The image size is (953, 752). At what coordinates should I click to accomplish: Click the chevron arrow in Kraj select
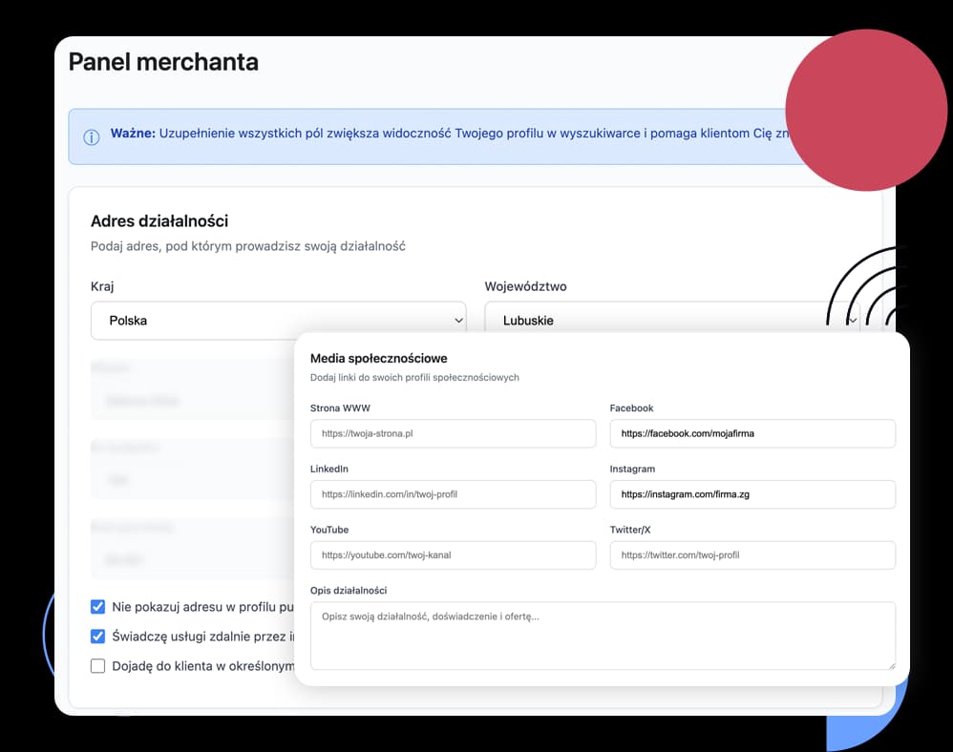(459, 320)
